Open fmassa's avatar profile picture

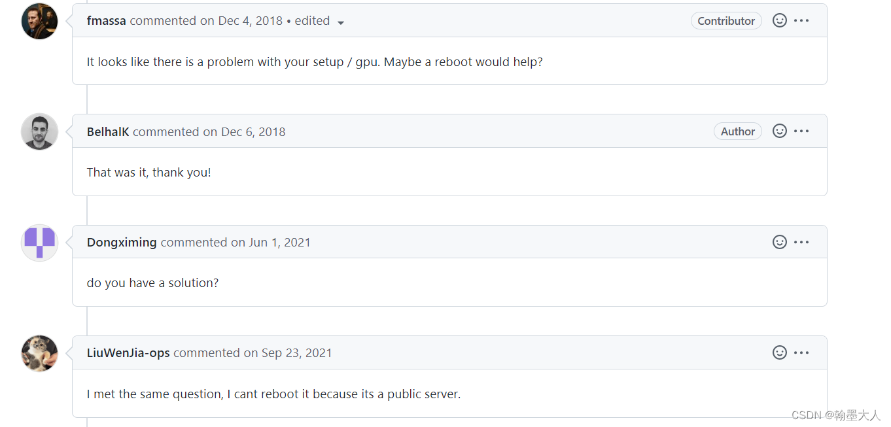pyautogui.click(x=40, y=22)
